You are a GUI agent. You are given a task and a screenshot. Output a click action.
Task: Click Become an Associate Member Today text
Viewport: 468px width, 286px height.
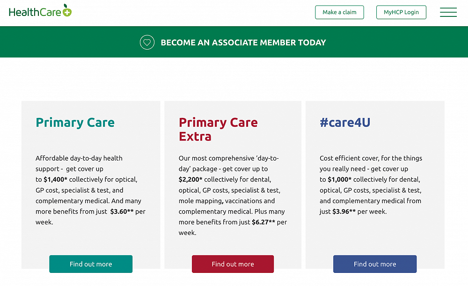click(243, 43)
